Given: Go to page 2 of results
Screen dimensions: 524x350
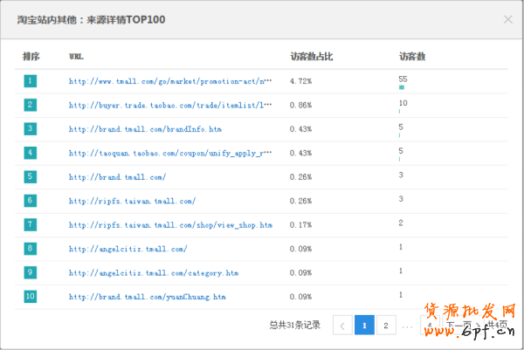Looking at the screenshot, I should [x=386, y=326].
